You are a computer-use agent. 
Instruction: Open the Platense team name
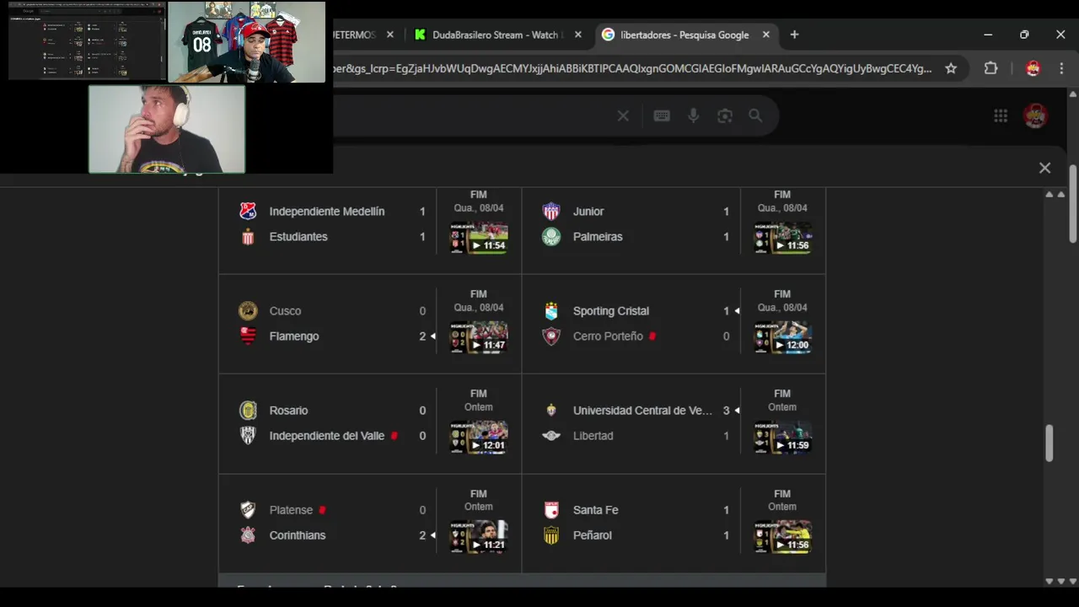[291, 510]
